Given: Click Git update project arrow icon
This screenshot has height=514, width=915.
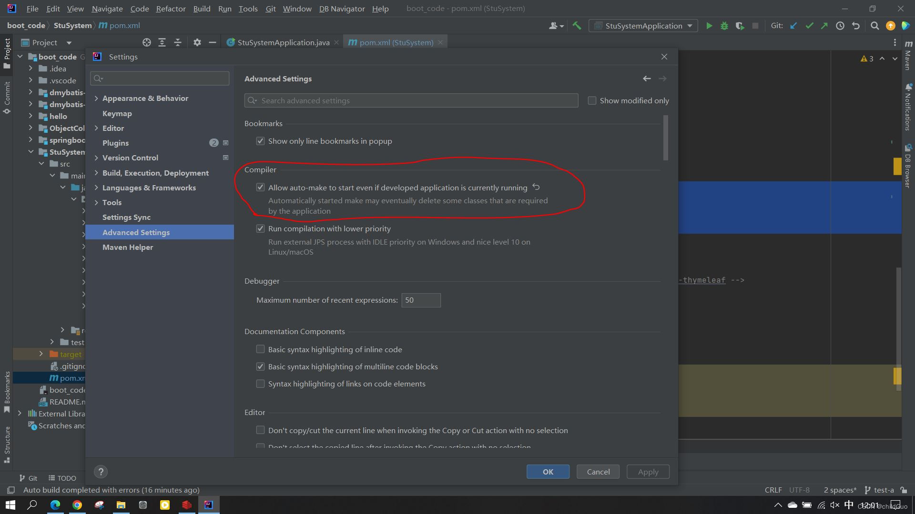Looking at the screenshot, I should tap(793, 26).
